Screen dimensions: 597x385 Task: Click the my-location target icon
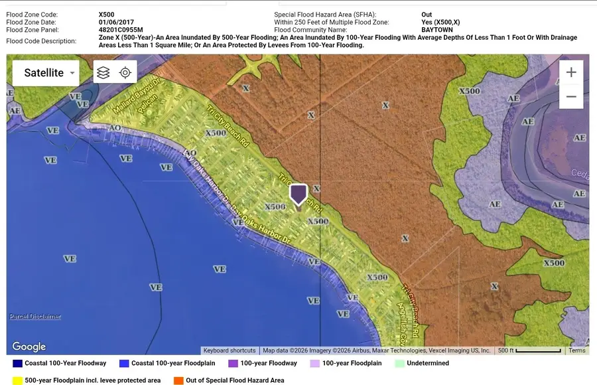tap(126, 72)
